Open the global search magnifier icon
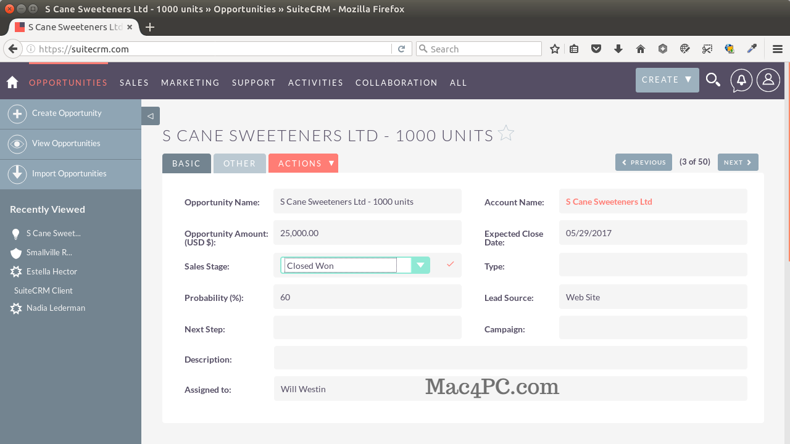This screenshot has height=444, width=790. (x=713, y=80)
